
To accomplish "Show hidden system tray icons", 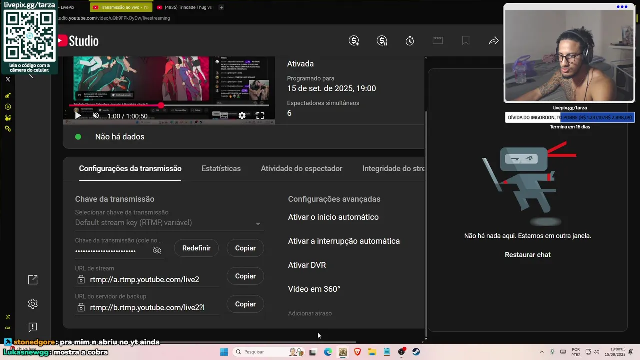I will 541,352.
